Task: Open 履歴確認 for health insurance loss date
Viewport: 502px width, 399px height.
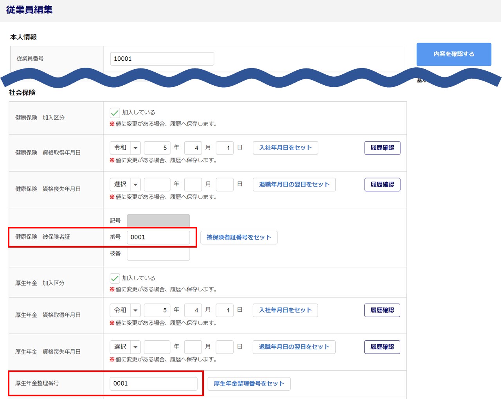Action: tap(382, 185)
